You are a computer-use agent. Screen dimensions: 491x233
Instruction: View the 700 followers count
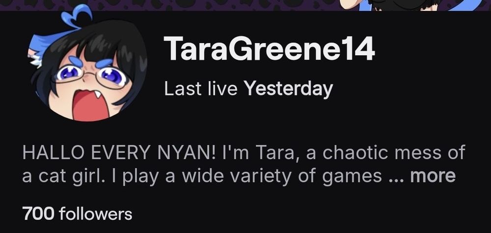click(77, 214)
